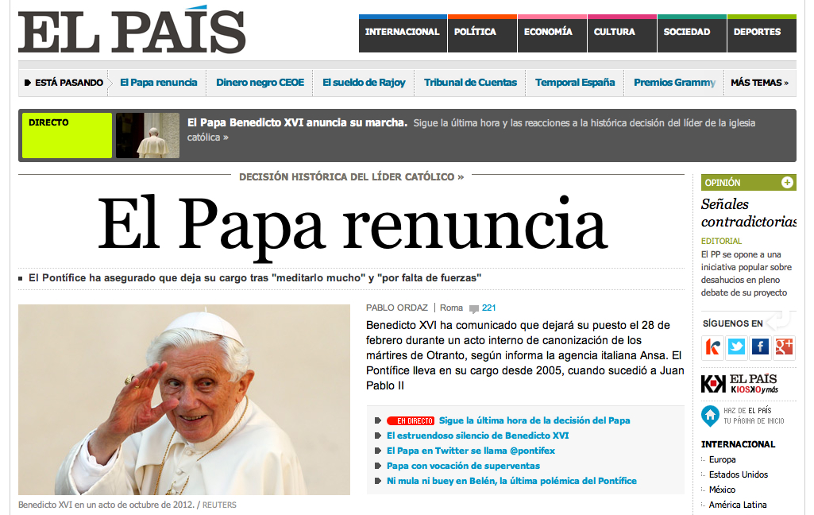
Task: Select the 'Temporal España' topic
Action: tap(575, 83)
